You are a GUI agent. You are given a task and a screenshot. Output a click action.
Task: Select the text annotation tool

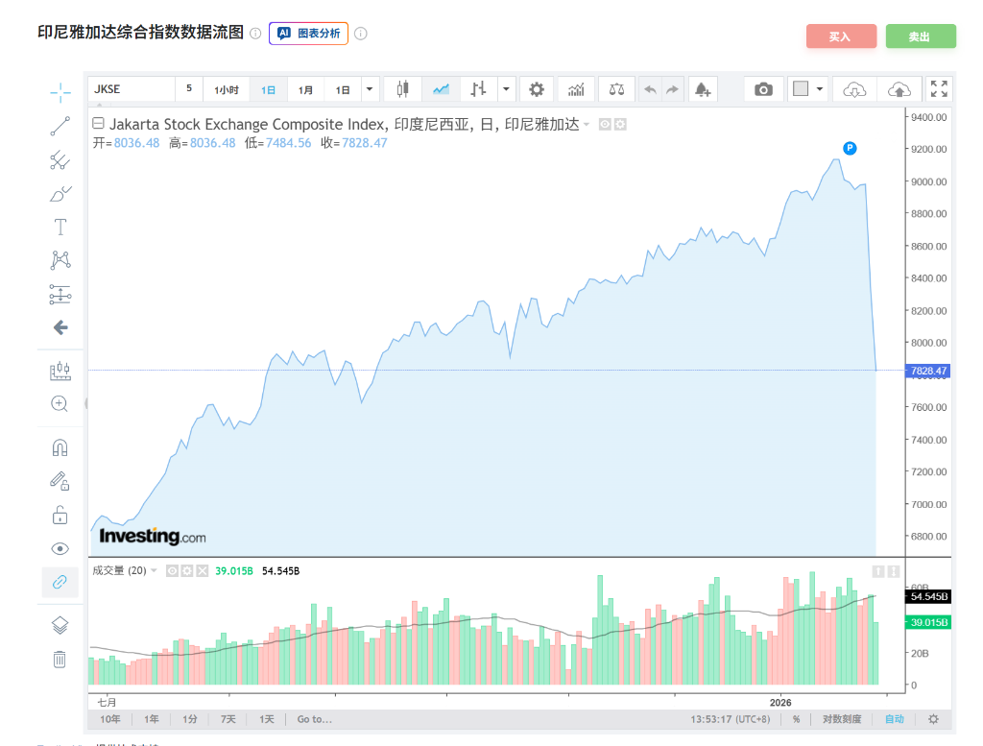[60, 228]
